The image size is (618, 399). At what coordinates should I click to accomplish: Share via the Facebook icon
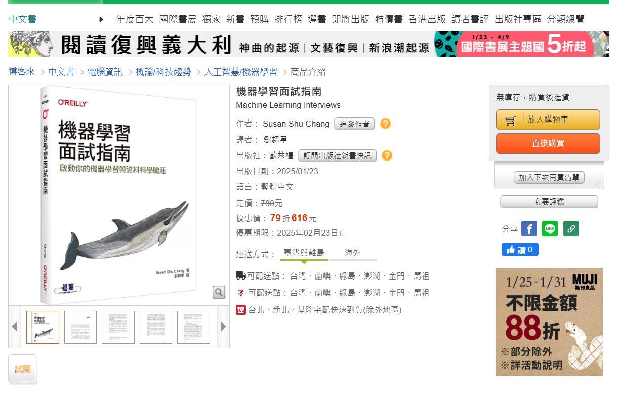pyautogui.click(x=529, y=229)
